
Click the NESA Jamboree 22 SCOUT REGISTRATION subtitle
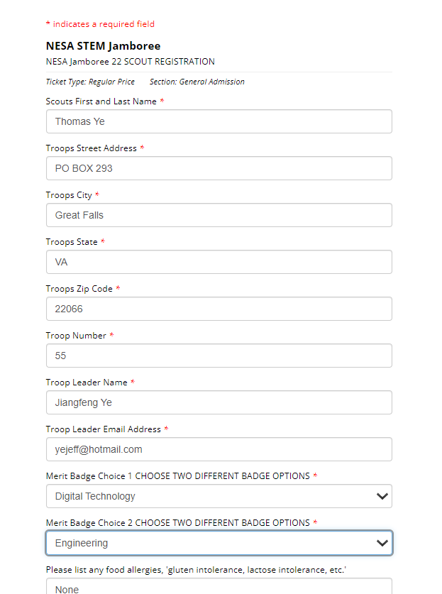pyautogui.click(x=130, y=62)
